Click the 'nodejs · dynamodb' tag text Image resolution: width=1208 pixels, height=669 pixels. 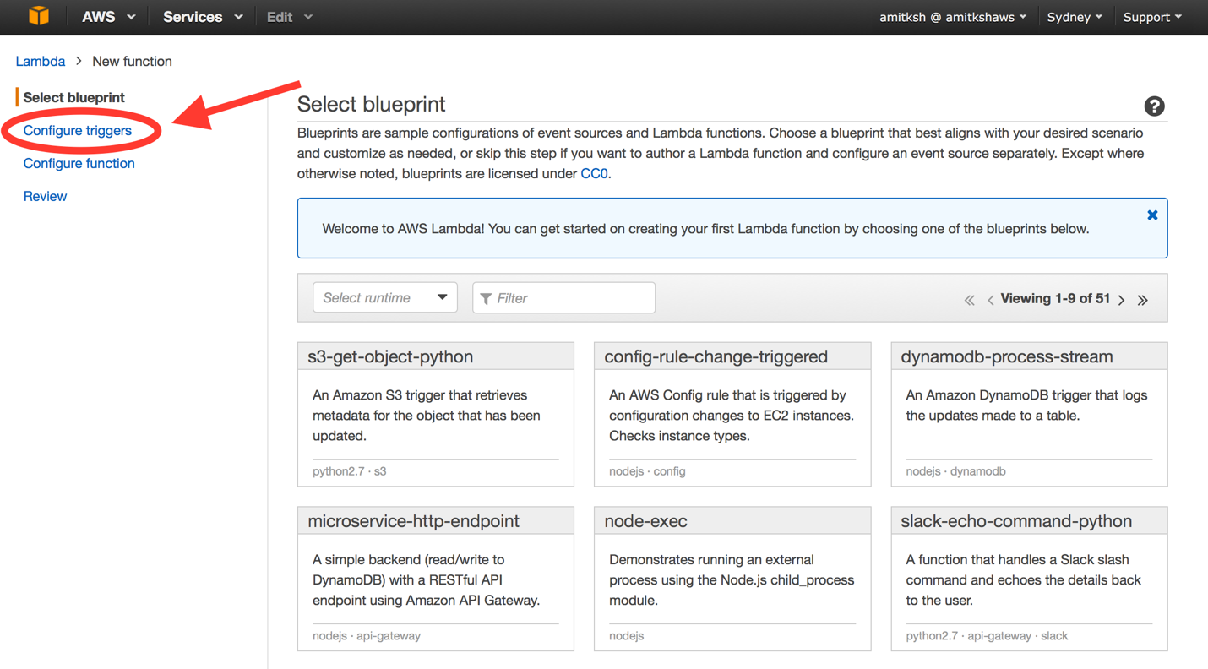pos(955,471)
